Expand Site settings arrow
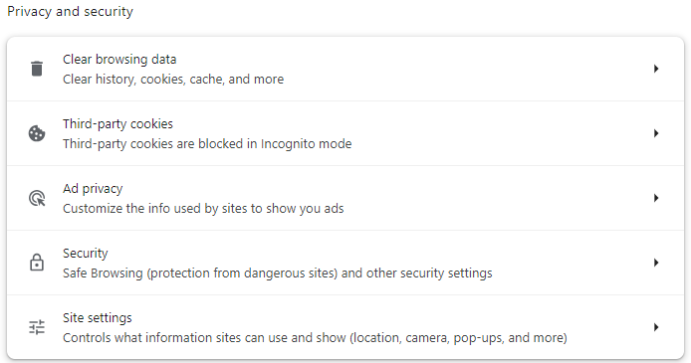The image size is (691, 363). 656,327
